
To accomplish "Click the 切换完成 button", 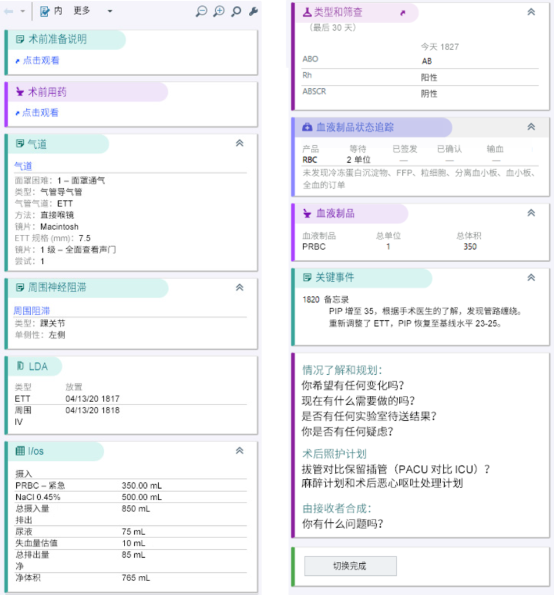I will click(351, 566).
